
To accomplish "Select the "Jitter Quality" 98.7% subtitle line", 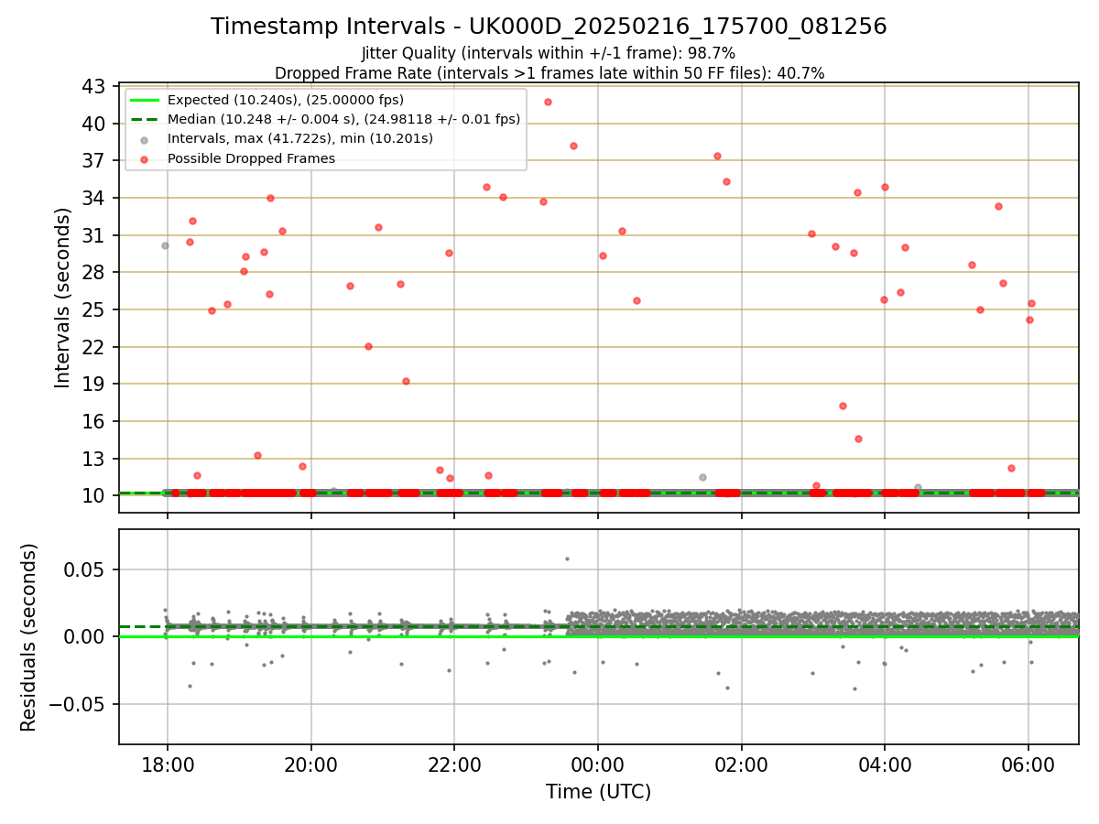I will coord(549,53).
